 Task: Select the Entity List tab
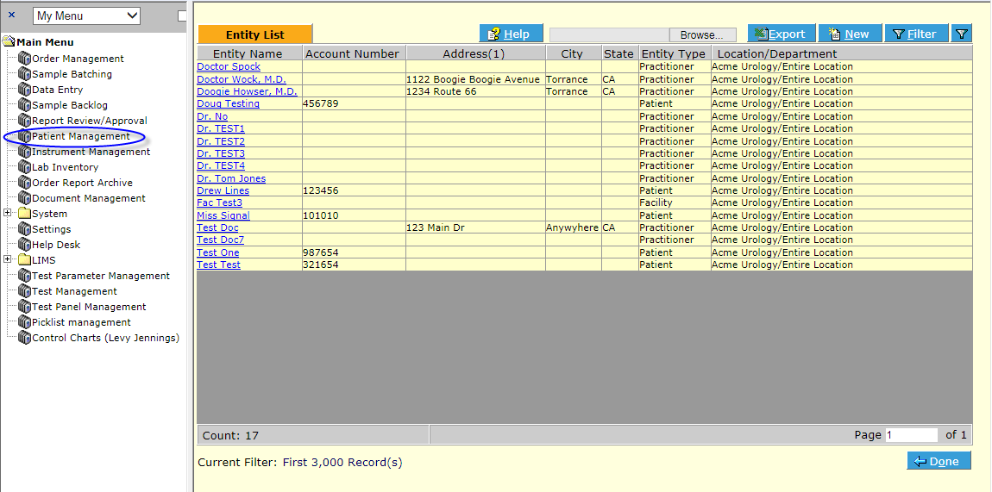(254, 34)
